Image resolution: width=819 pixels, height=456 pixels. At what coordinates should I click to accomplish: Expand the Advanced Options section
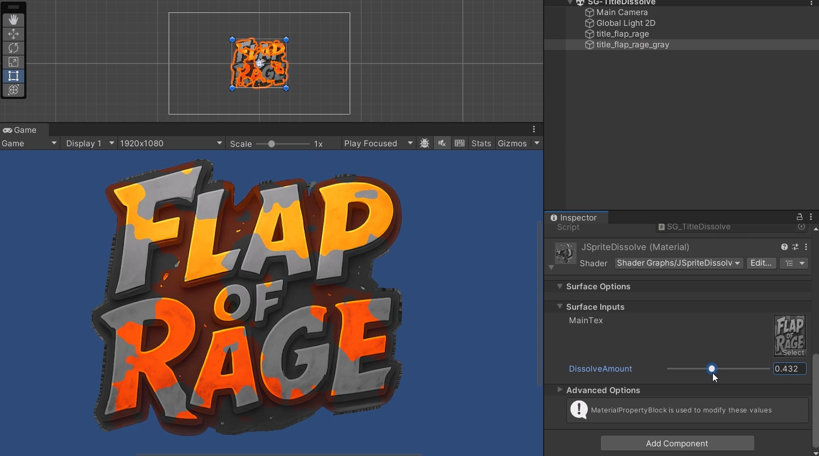560,390
